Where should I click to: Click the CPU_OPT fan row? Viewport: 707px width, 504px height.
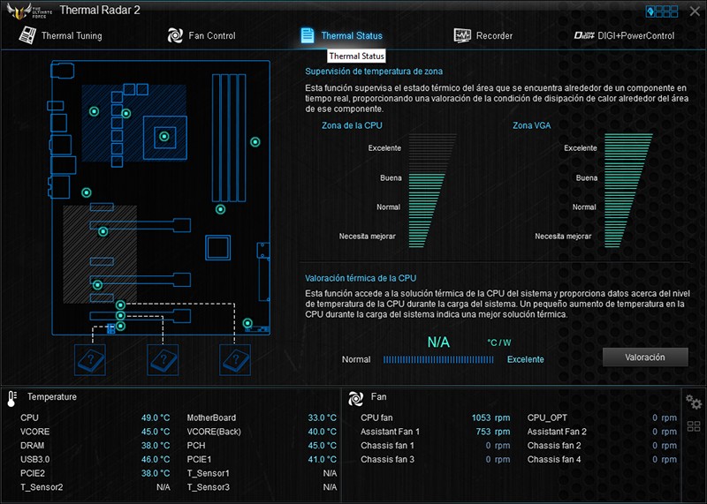[602, 417]
